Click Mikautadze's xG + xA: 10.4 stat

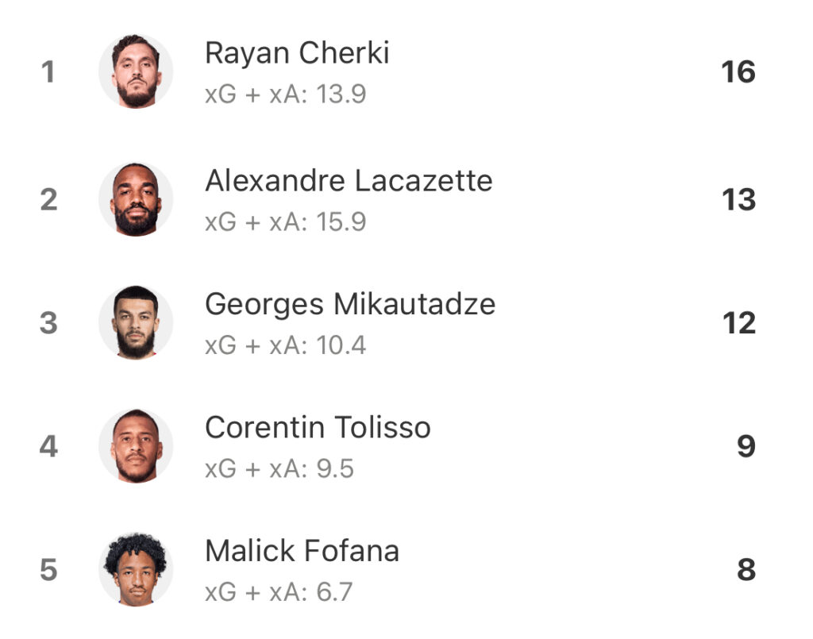tap(286, 345)
